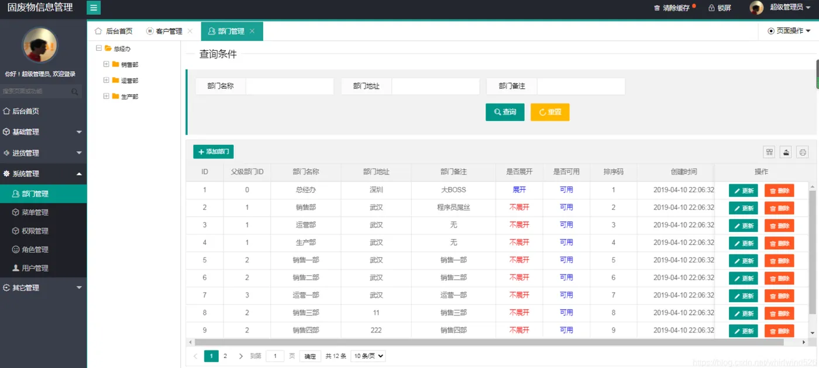Expand the 进货管理 sidebar menu
Image resolution: width=819 pixels, height=368 pixels.
coord(43,153)
